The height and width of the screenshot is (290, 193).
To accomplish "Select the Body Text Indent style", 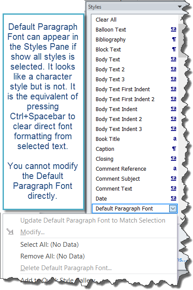I will [116, 109].
